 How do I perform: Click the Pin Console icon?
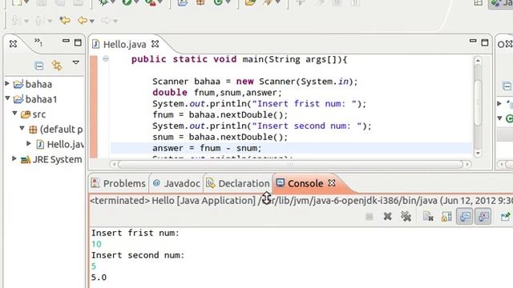(506, 216)
